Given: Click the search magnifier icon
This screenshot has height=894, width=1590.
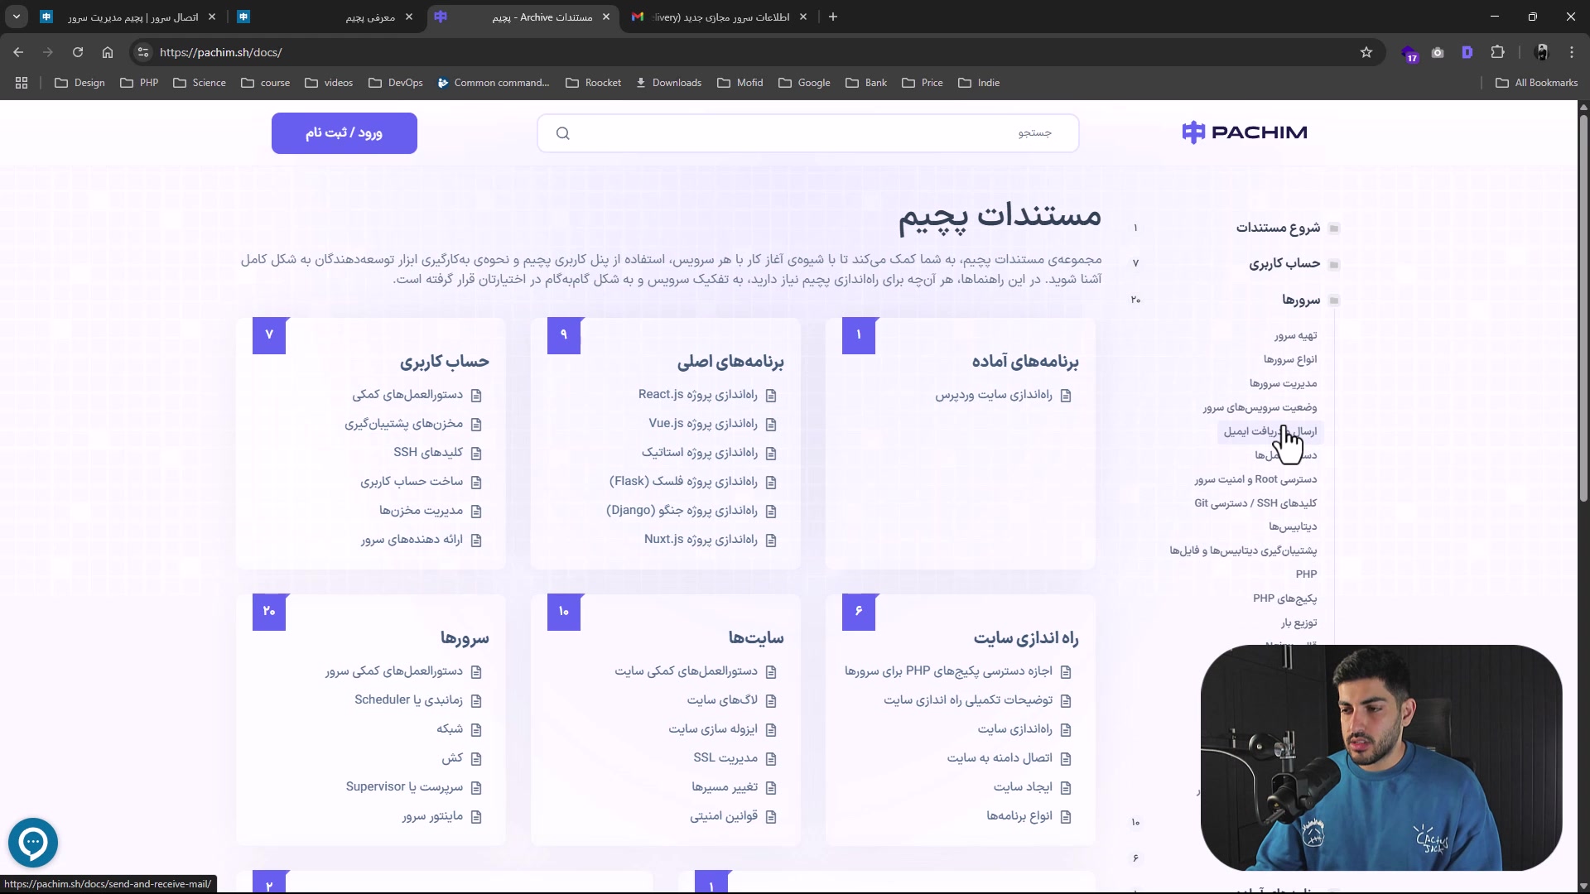Looking at the screenshot, I should tap(563, 133).
